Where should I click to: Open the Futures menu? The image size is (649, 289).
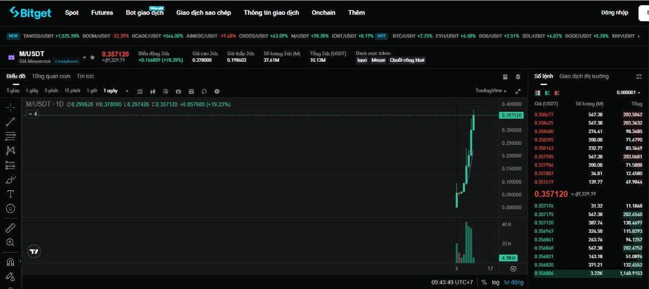[102, 13]
